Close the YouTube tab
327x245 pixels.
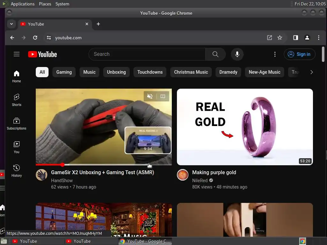(x=87, y=24)
